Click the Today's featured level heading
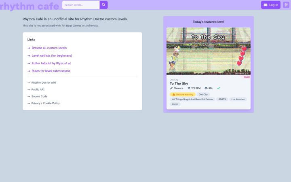This screenshot has height=182, width=291. click(x=209, y=22)
